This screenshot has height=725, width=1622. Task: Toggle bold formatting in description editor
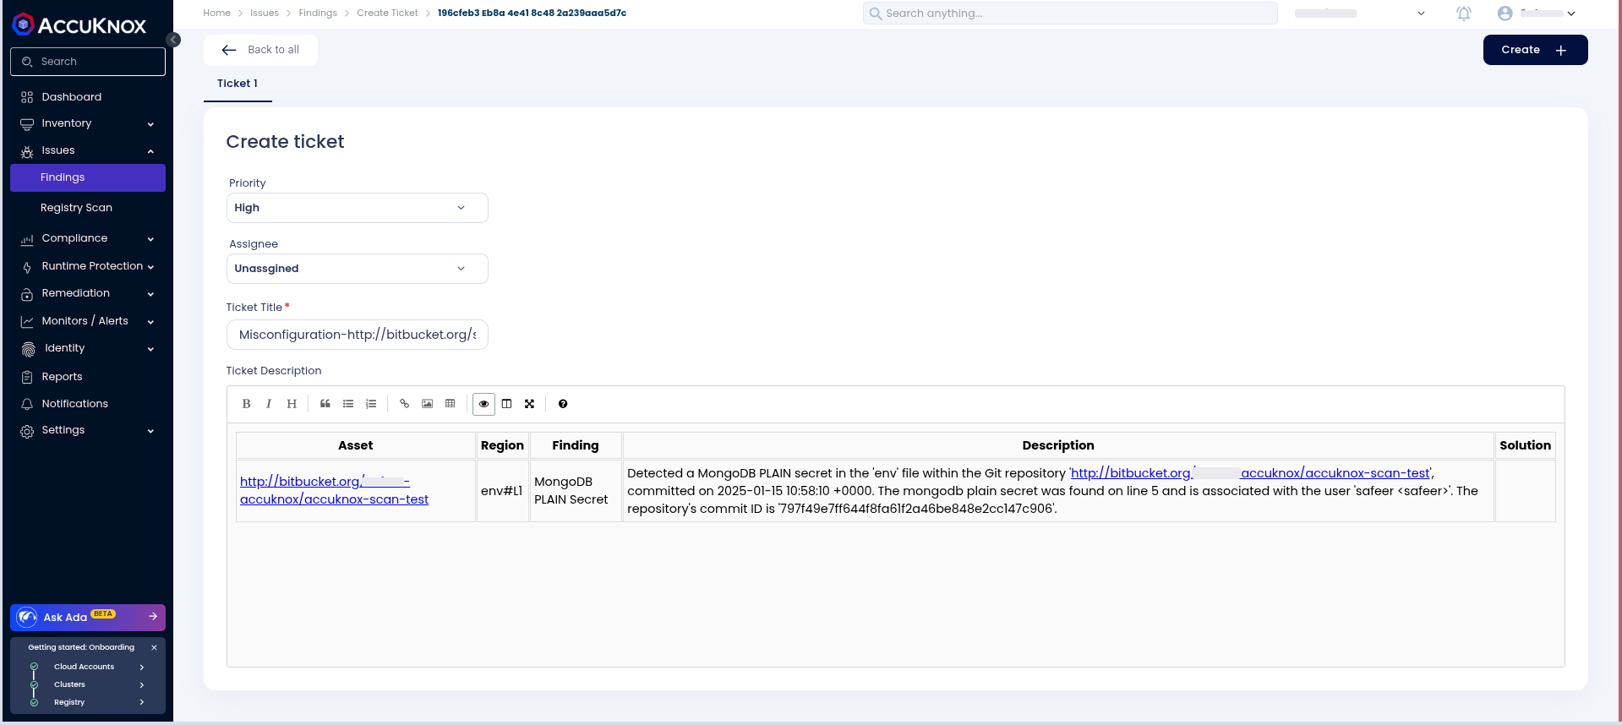[246, 404]
